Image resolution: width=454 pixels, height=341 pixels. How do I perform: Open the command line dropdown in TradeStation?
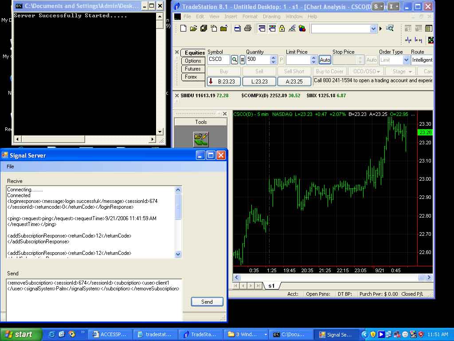(x=373, y=28)
